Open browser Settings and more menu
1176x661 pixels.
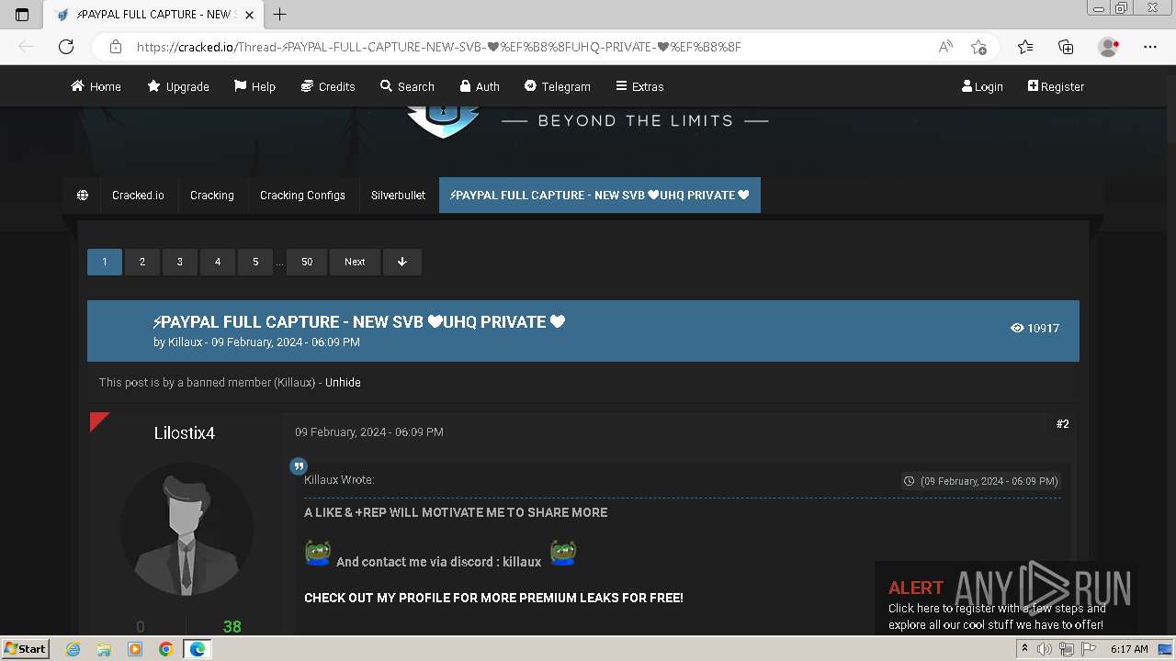(1150, 47)
